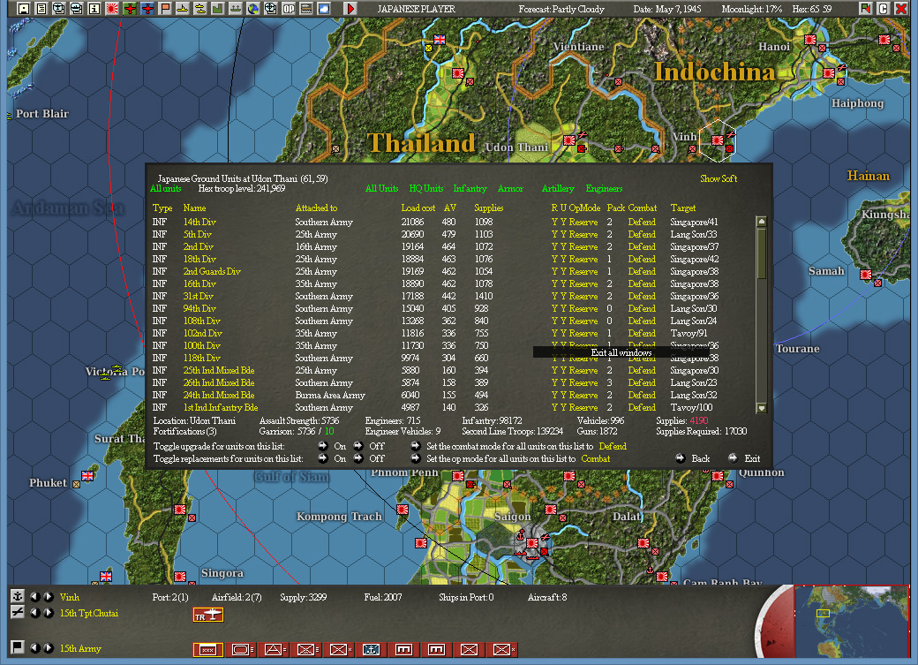Open the weather report cloud icon

(323, 9)
